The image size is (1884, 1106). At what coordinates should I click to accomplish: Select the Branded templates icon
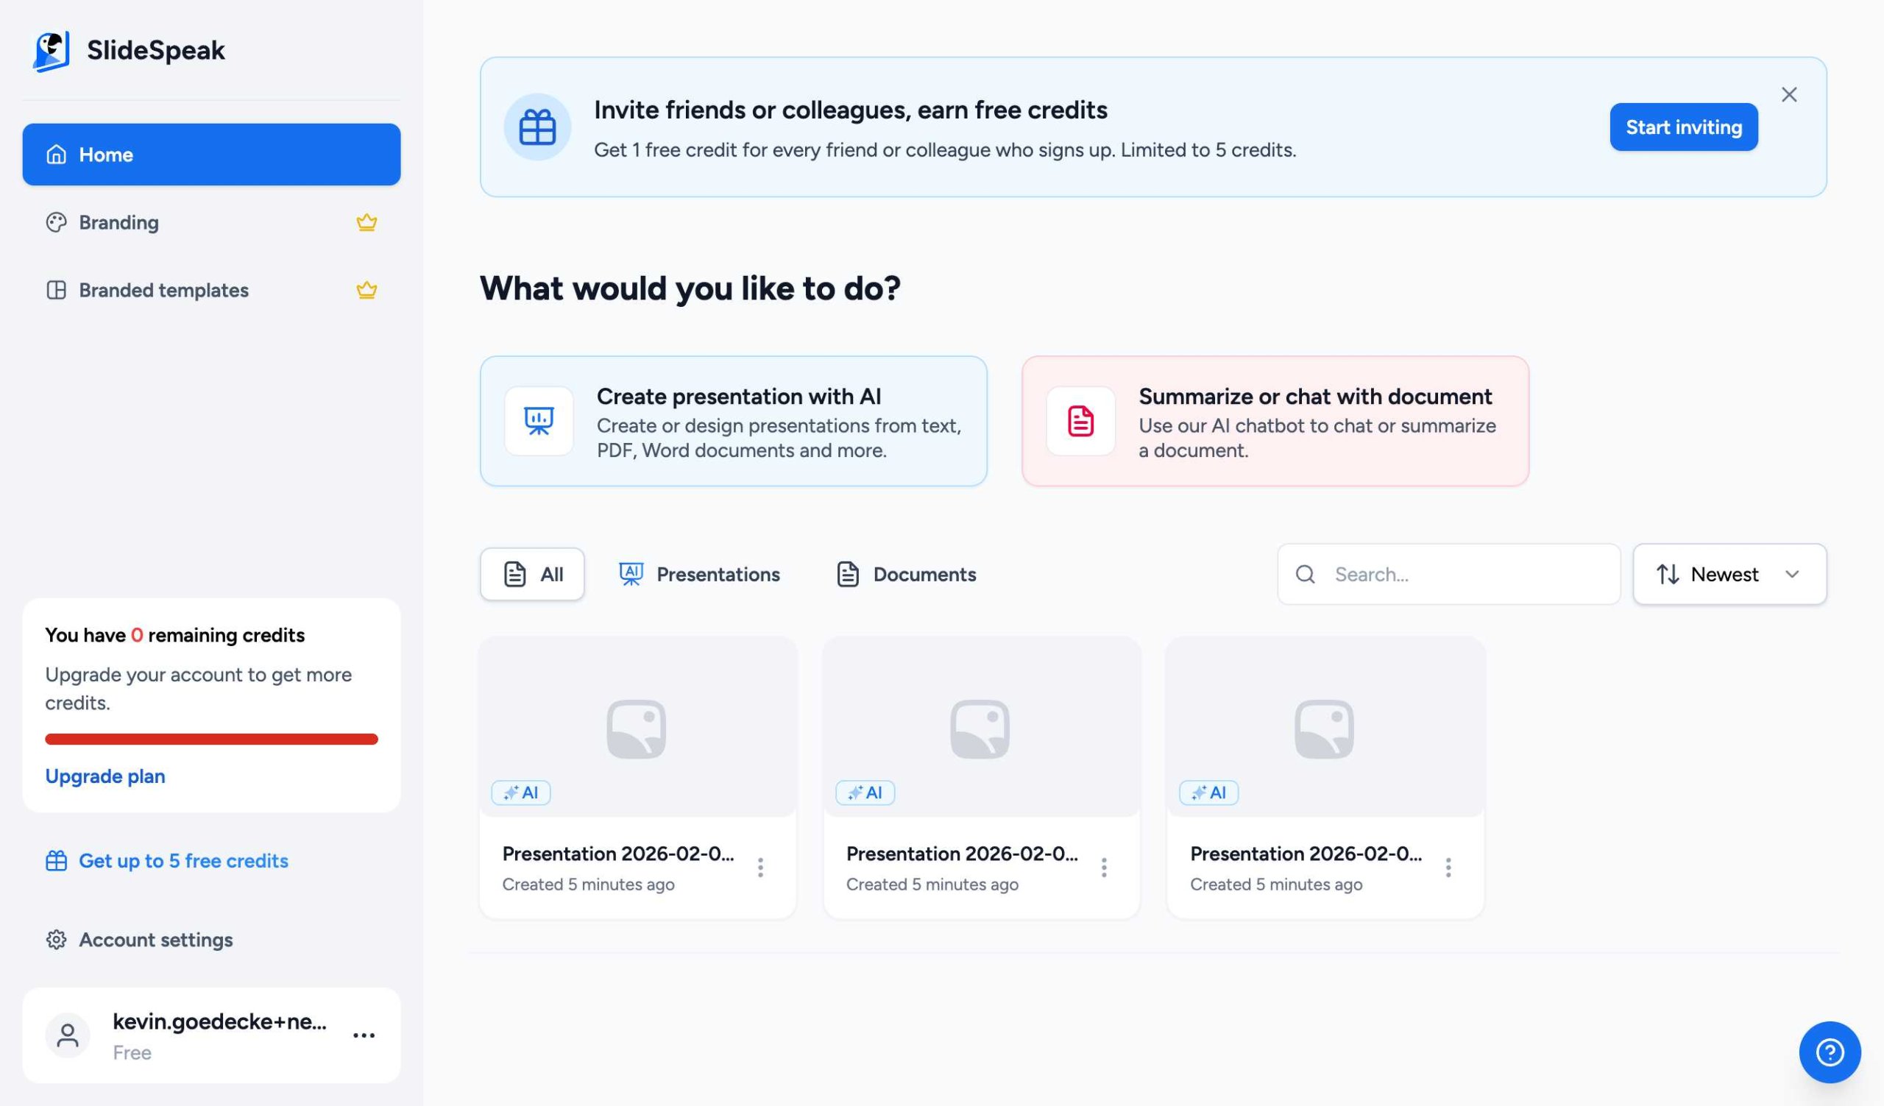coord(57,290)
